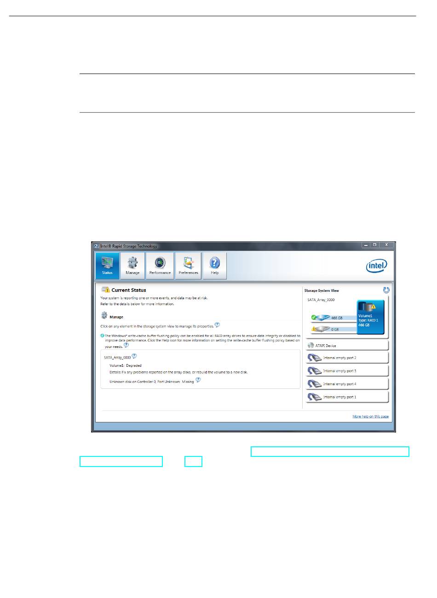This screenshot has width=437, height=598.
Task: Click the Intel logo
Action: click(377, 265)
